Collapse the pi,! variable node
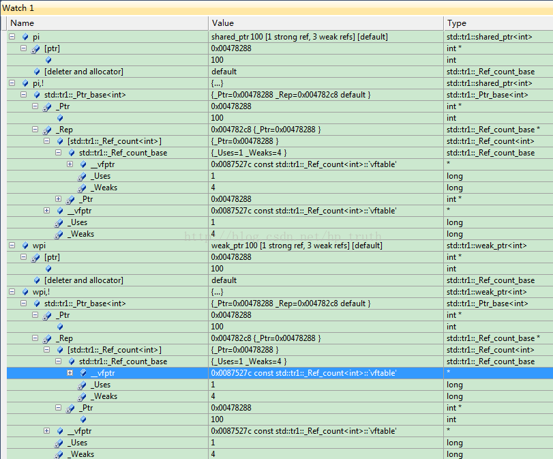 click(12, 83)
